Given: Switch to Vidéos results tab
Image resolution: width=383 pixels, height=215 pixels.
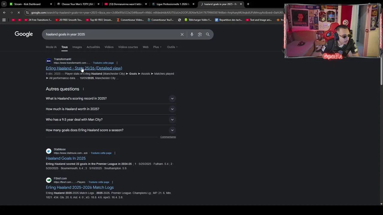Looking at the screenshot, I should 109,47.
